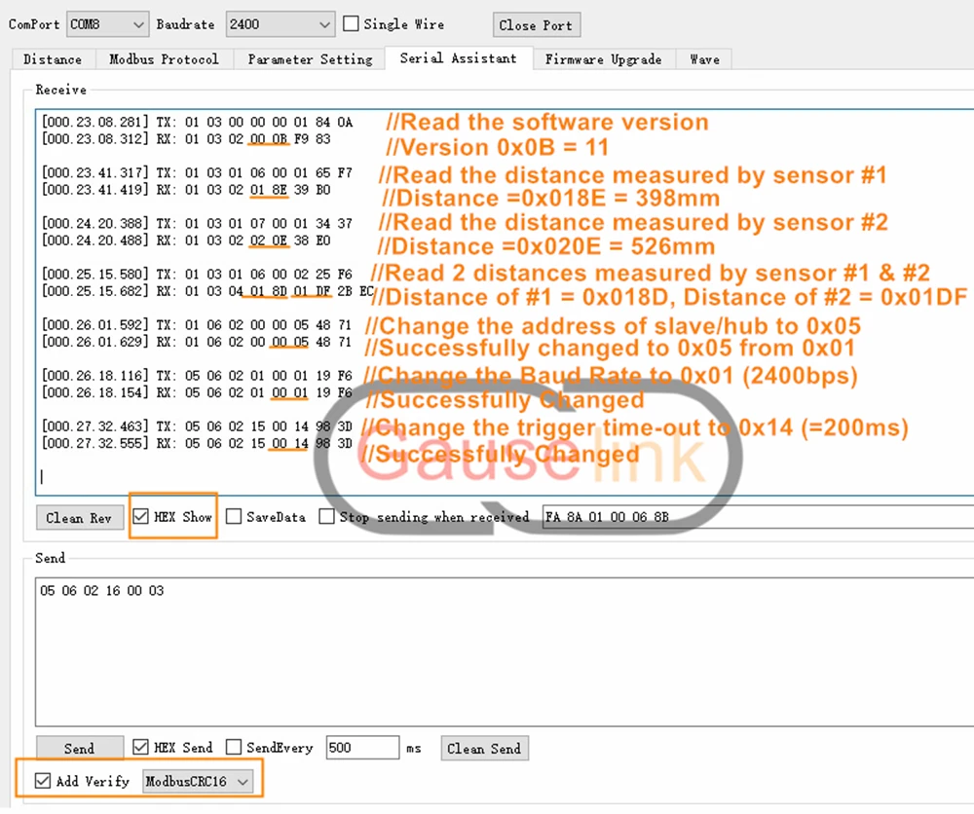The height and width of the screenshot is (814, 974).
Task: Click the field containing FA 8A 01 00 06 8B
Action: point(759,517)
